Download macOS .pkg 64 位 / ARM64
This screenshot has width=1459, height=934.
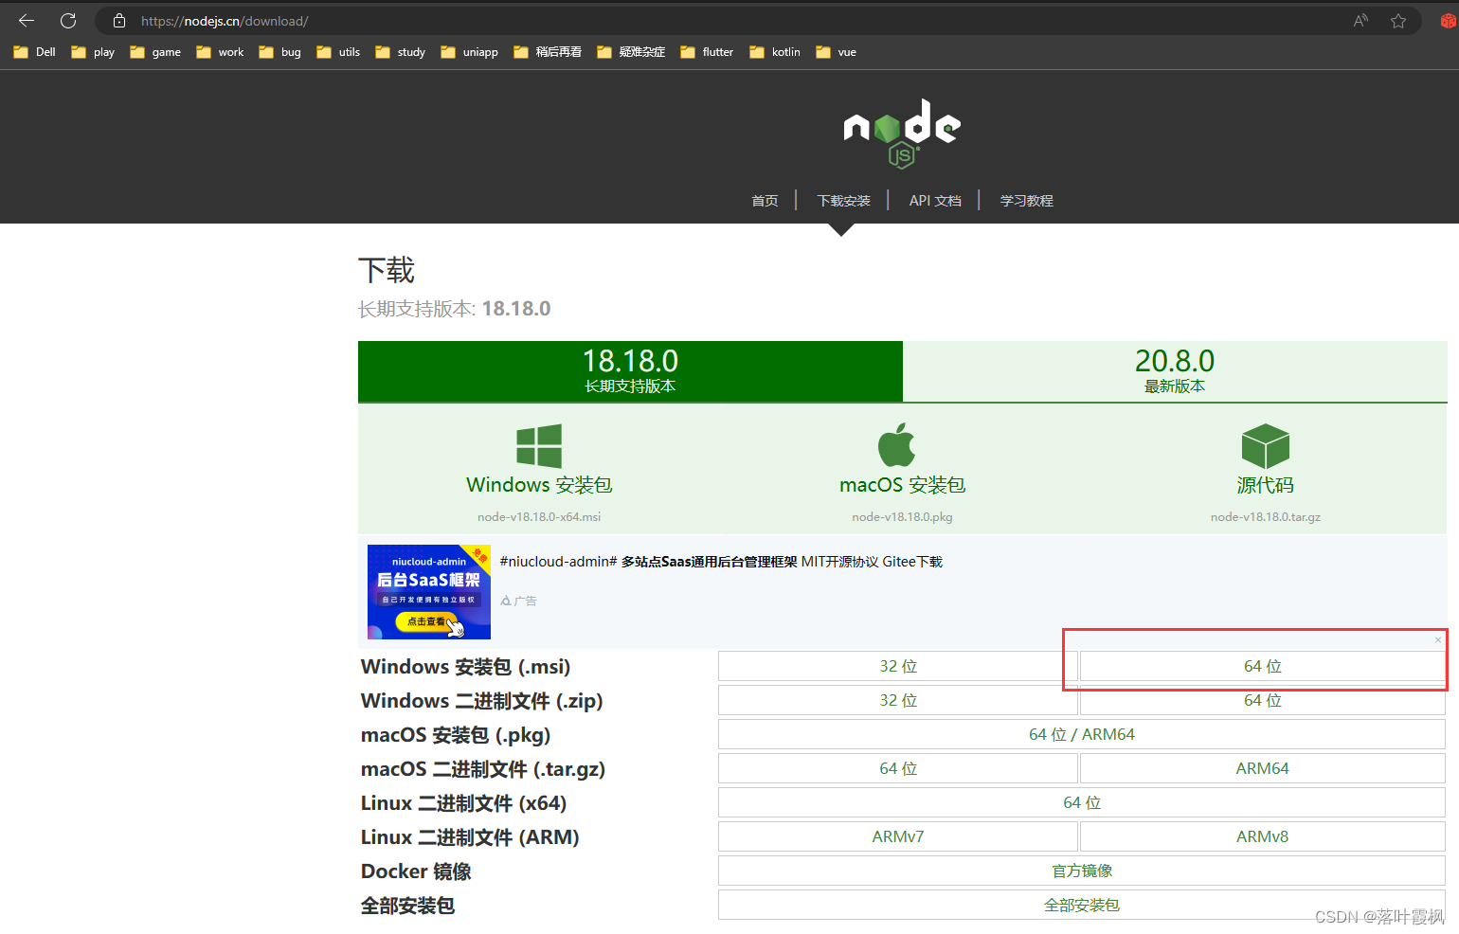[x=1082, y=734]
